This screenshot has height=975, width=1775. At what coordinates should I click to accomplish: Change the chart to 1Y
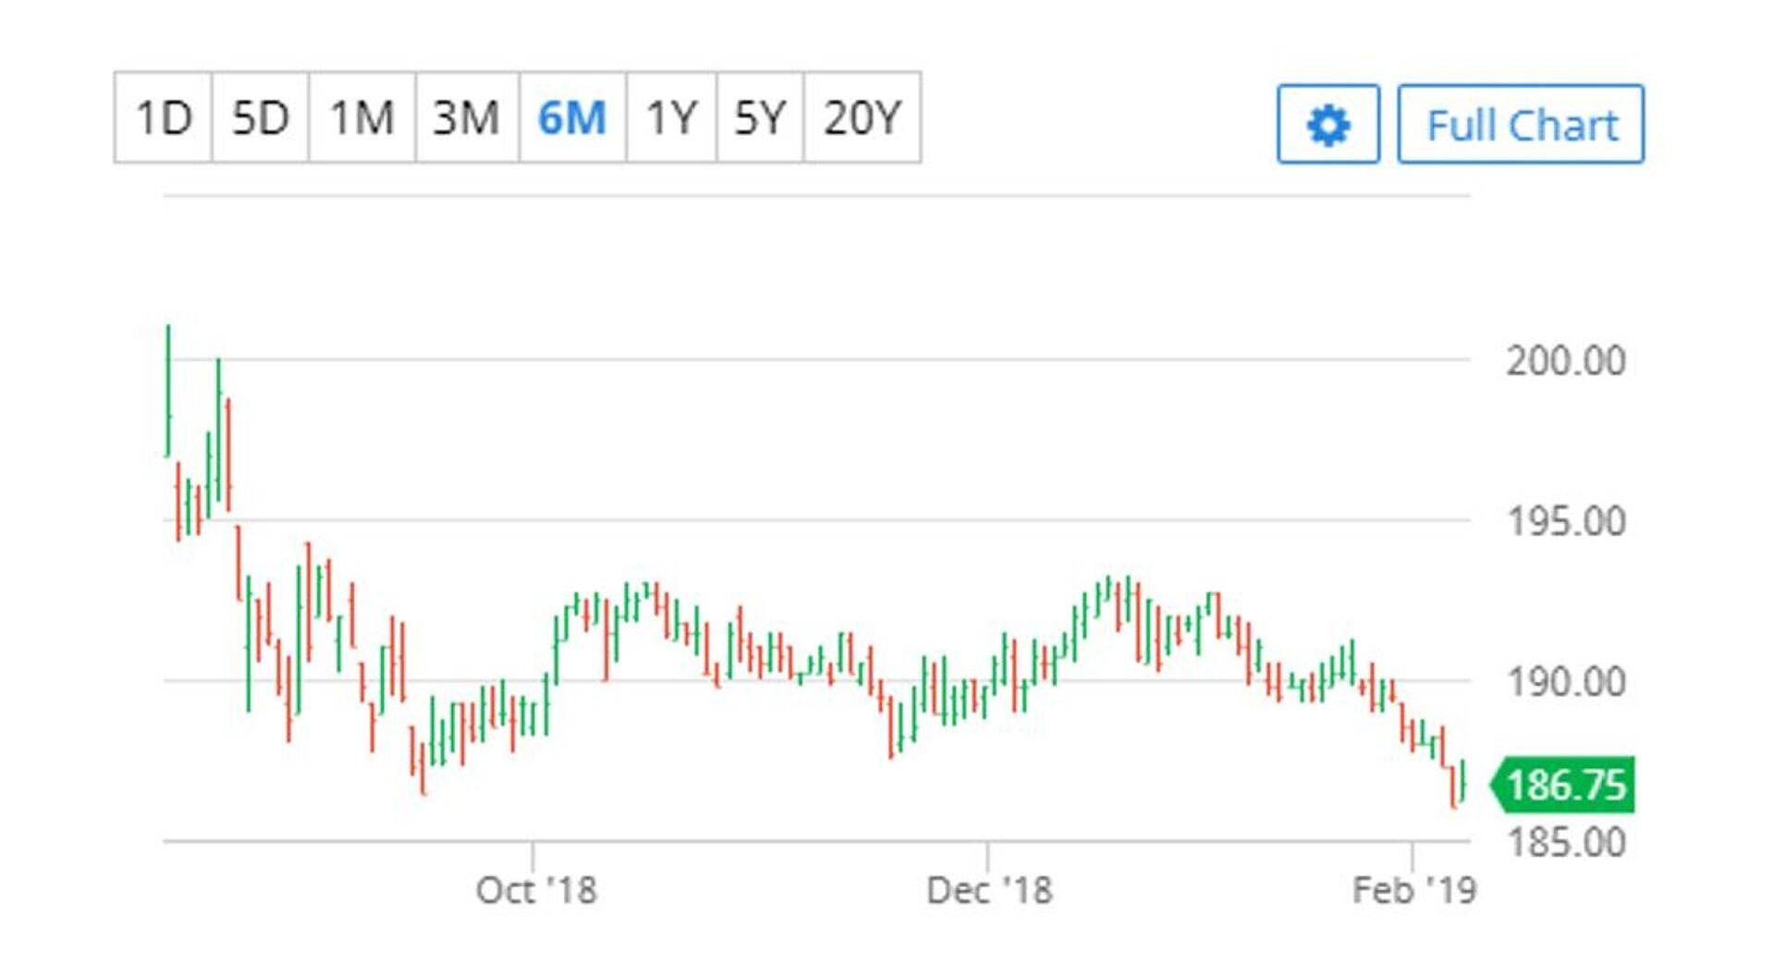pyautogui.click(x=671, y=118)
